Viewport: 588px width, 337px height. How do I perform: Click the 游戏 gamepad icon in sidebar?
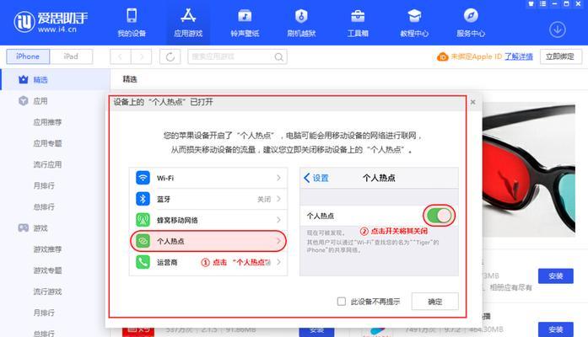[24, 227]
